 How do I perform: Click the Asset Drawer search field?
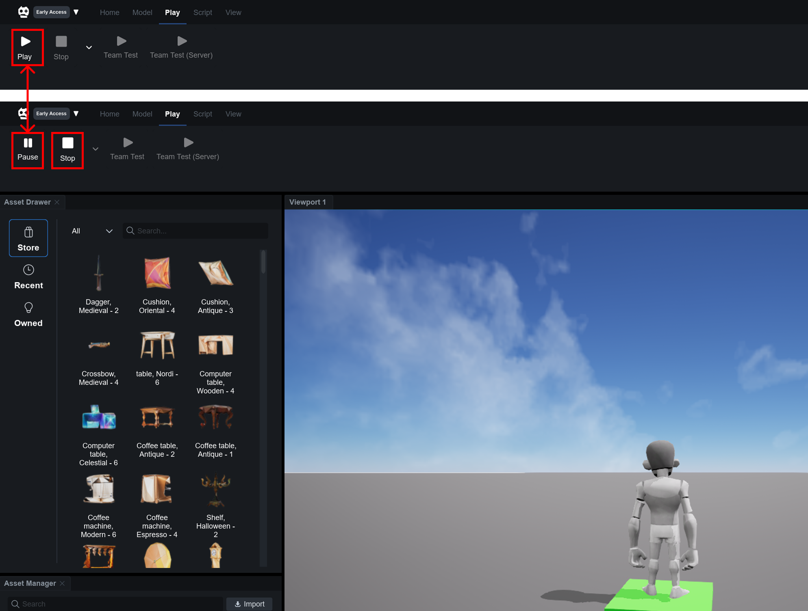[x=200, y=231]
